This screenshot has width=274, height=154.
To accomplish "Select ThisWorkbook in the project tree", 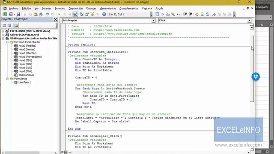I will click(x=27, y=75).
